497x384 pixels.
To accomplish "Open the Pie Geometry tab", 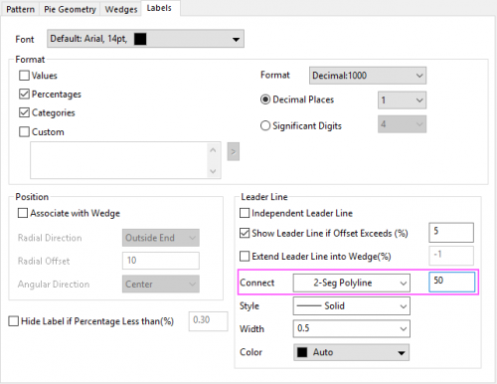I will pyautogui.click(x=70, y=9).
